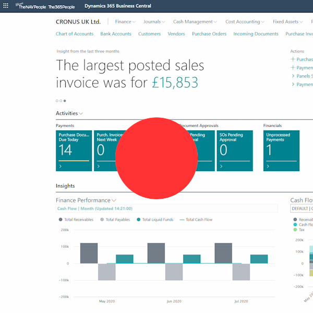Open Bank Accounts list

click(116, 34)
